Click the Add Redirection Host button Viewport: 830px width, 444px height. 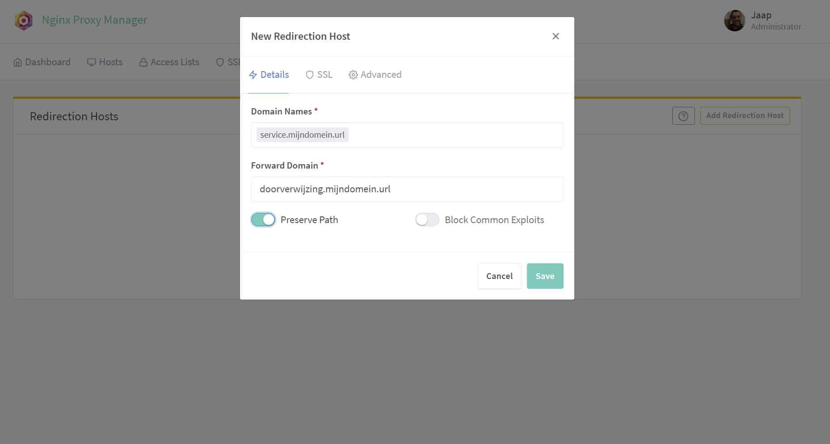(745, 116)
